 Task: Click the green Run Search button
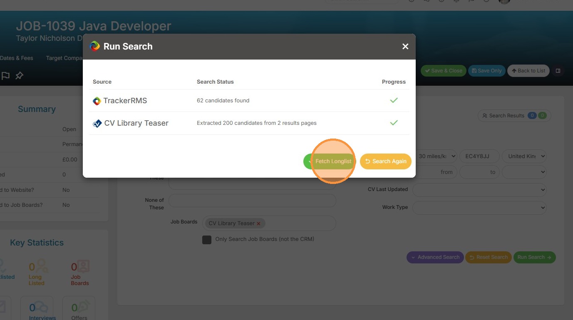(534, 257)
